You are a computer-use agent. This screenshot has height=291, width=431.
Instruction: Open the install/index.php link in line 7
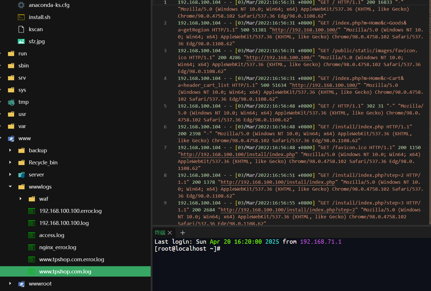click(238, 155)
